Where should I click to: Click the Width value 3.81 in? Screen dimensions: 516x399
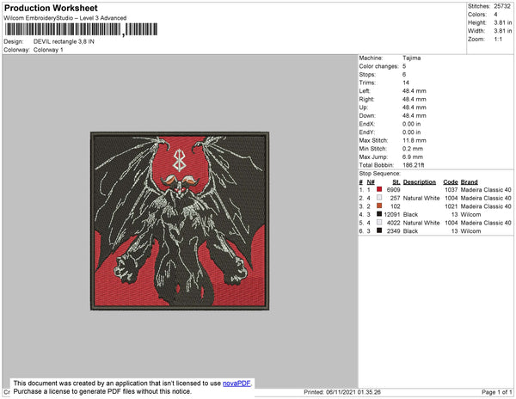503,31
